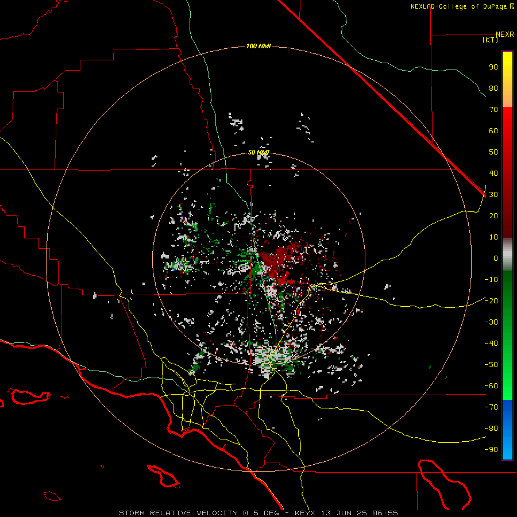This screenshot has width=517, height=517.
Task: Select the -70 value on the velocity scale
Action: (x=491, y=407)
